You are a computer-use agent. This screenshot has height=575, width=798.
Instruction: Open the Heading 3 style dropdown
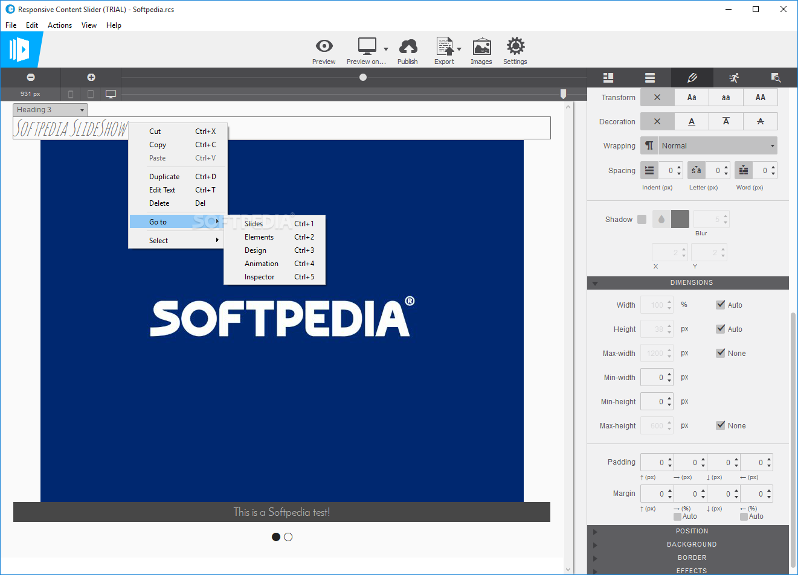tap(51, 110)
